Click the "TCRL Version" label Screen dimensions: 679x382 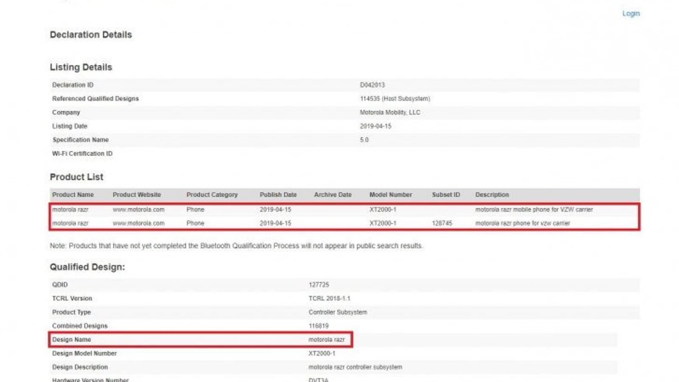[x=72, y=298]
